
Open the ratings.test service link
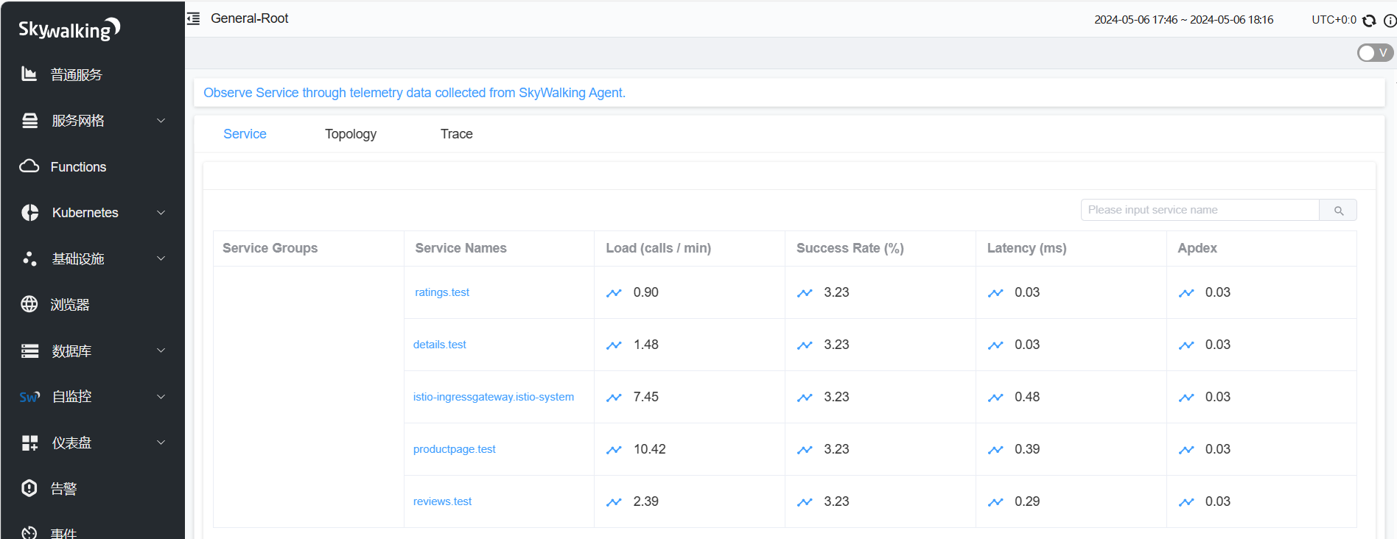click(442, 292)
